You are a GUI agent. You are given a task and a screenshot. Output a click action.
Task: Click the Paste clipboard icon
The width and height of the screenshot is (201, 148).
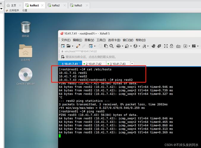pyautogui.click(x=106, y=46)
